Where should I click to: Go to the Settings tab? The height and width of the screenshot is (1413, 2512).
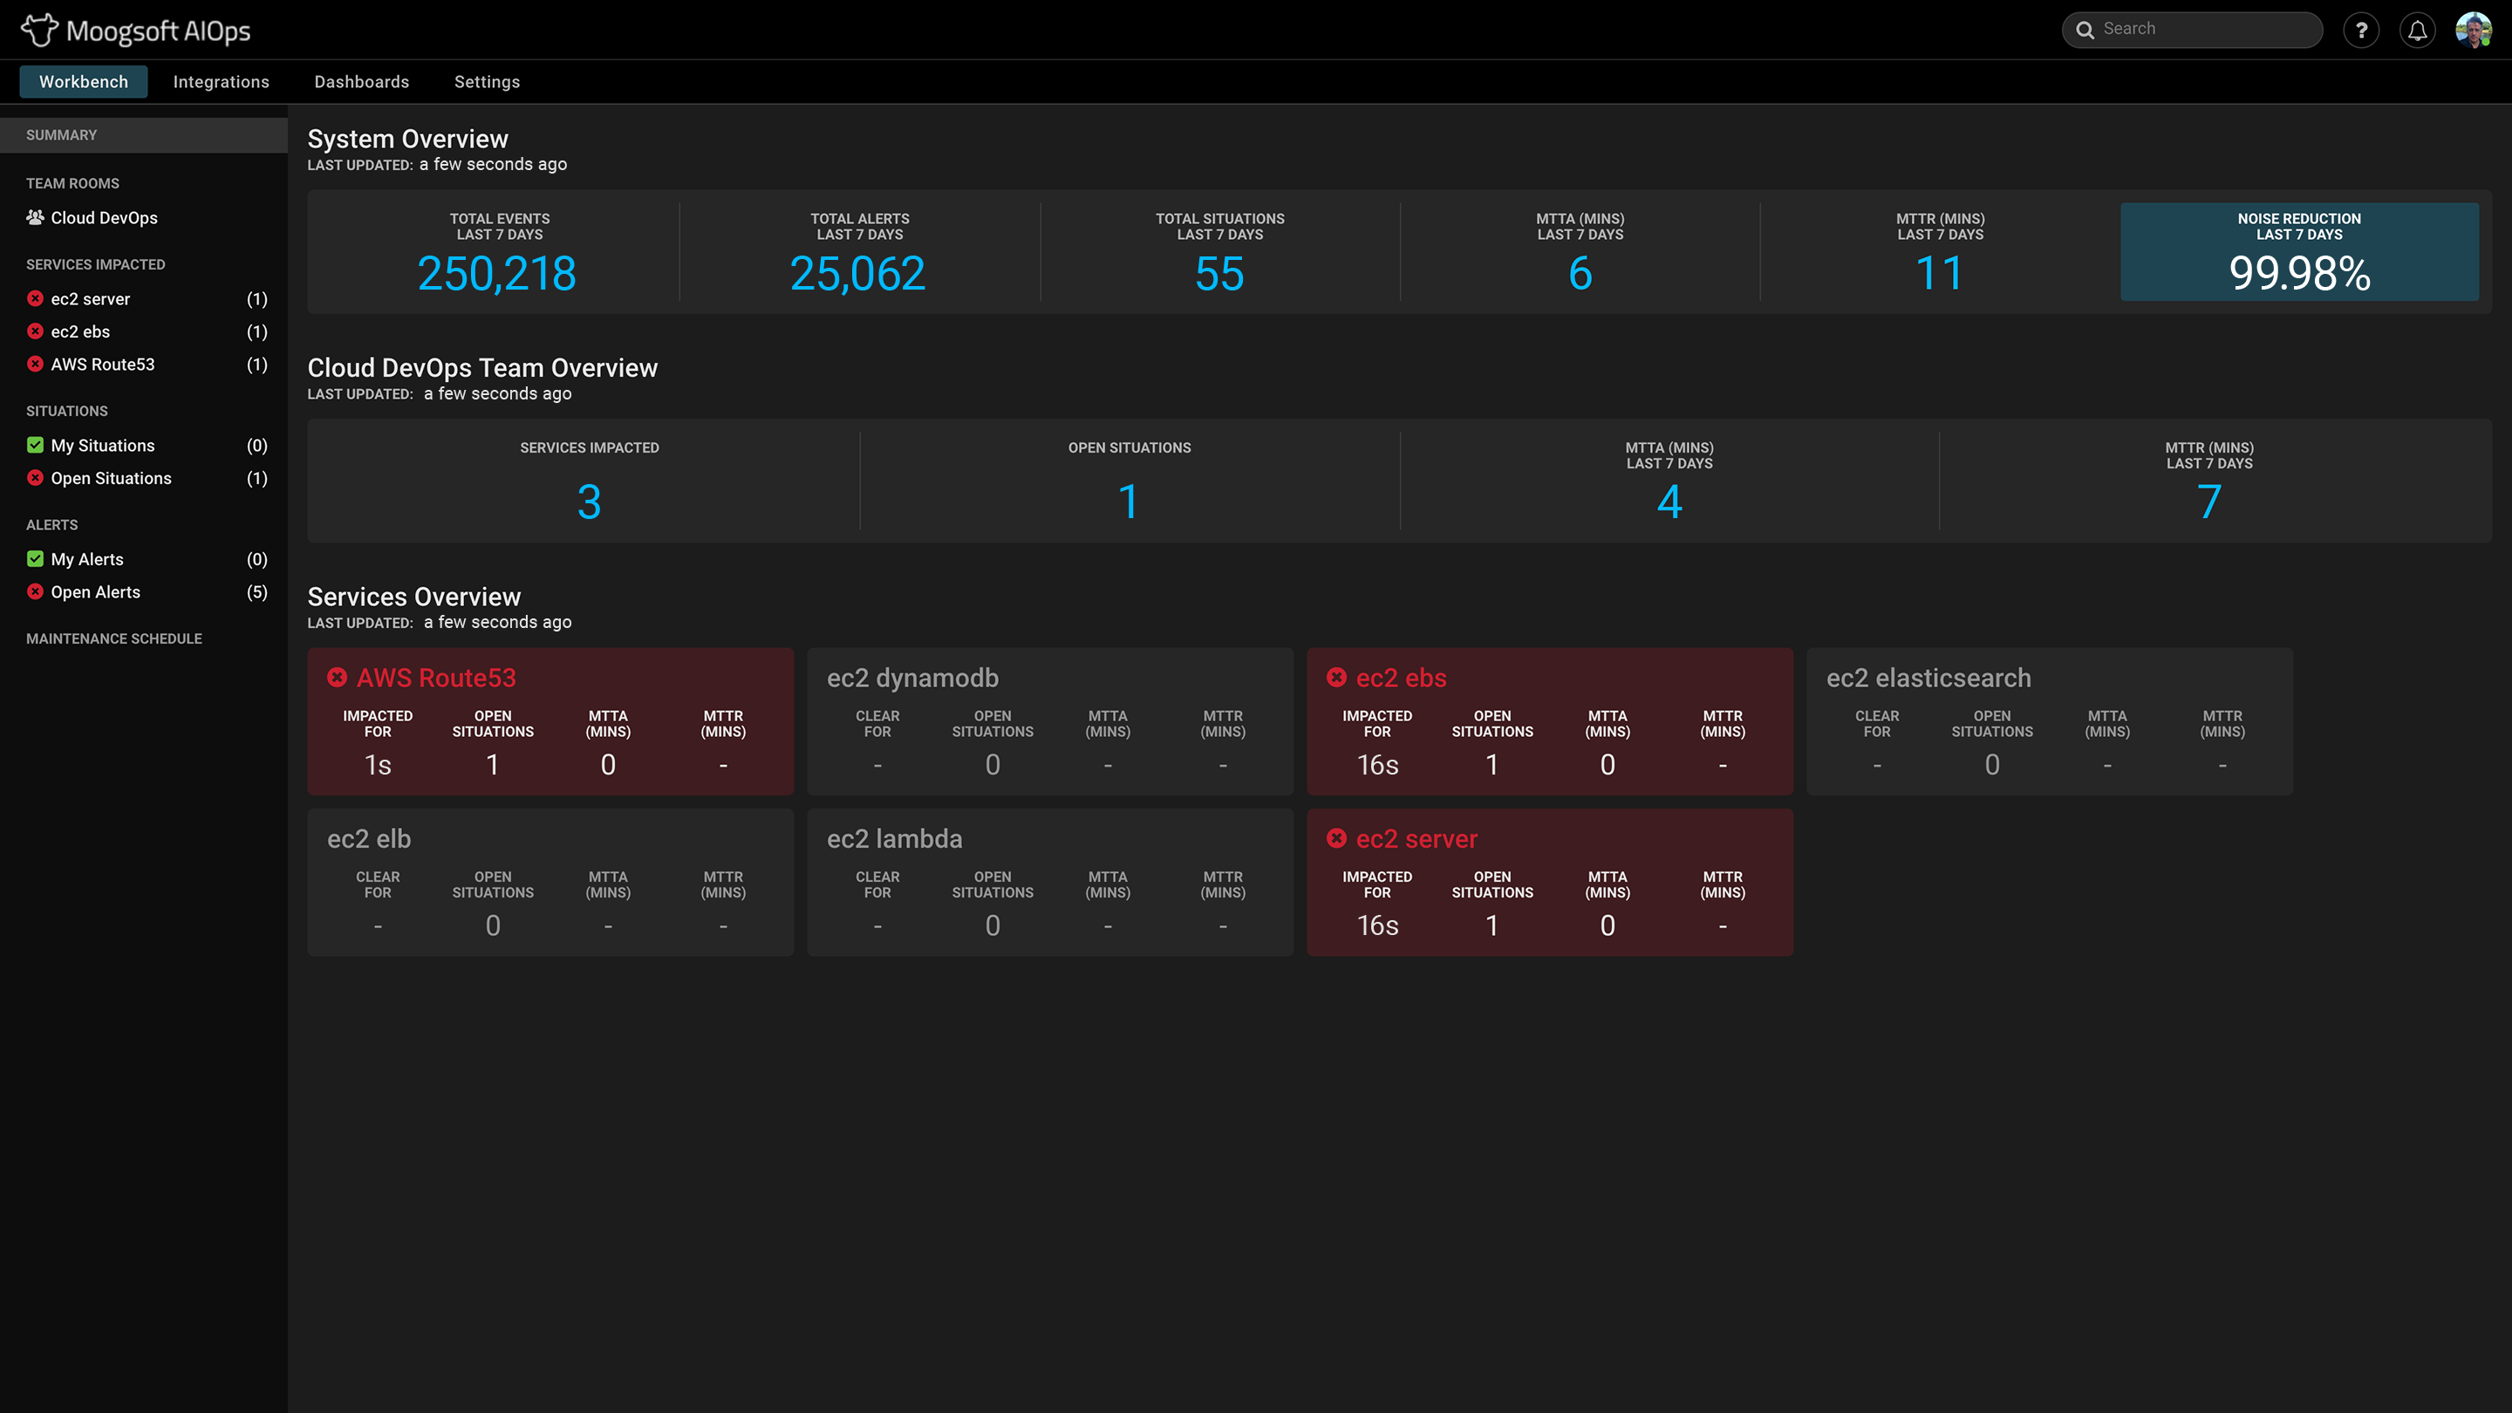(487, 82)
